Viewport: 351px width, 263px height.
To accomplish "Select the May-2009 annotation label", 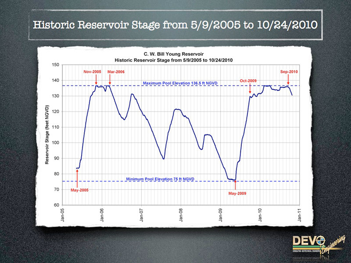I will (237, 193).
